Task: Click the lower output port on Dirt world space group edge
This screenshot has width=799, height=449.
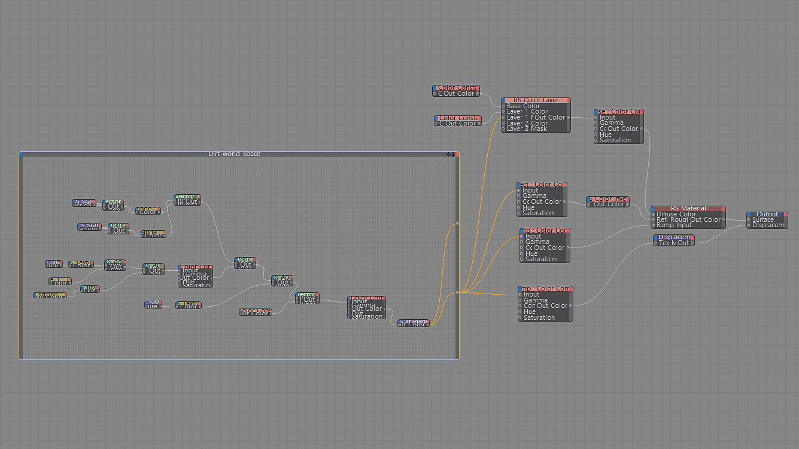Action: tap(457, 292)
